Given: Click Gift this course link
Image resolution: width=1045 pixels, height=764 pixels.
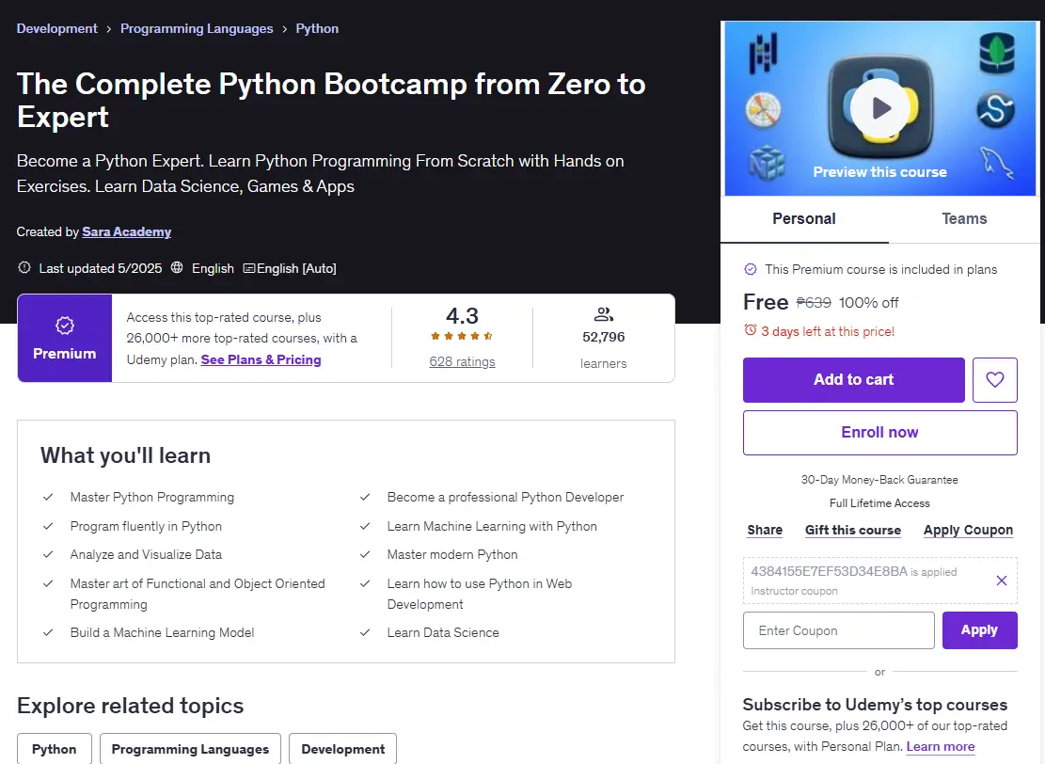Looking at the screenshot, I should coord(853,530).
